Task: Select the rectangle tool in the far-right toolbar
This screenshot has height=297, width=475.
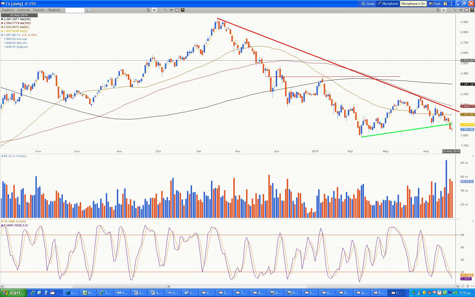Action: tap(450, 10)
